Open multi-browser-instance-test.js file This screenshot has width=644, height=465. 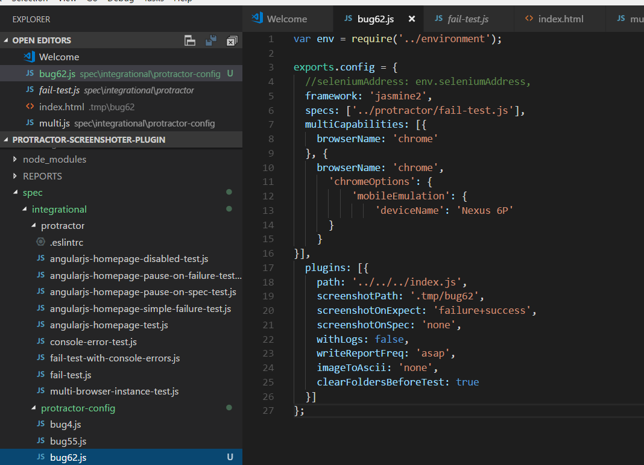(121, 391)
